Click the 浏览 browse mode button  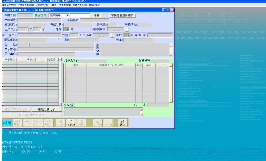click(x=7, y=123)
